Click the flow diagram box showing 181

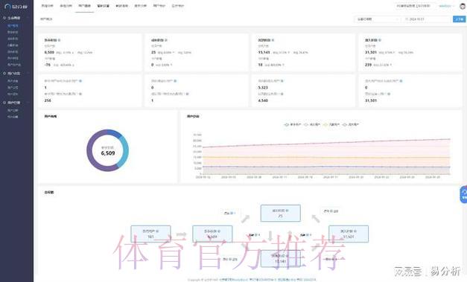pos(150,234)
